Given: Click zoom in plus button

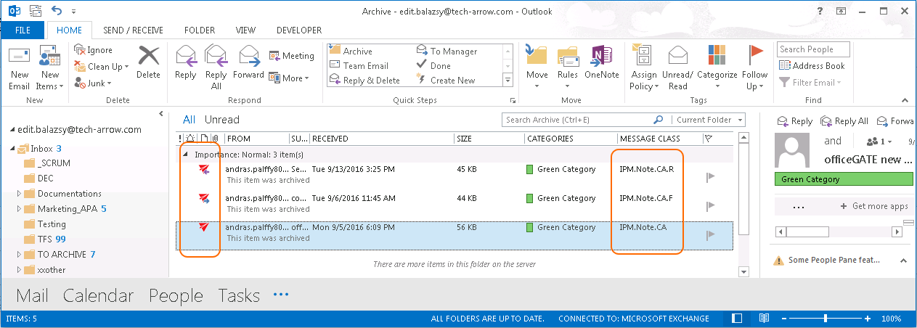Looking at the screenshot, I should [x=868, y=319].
